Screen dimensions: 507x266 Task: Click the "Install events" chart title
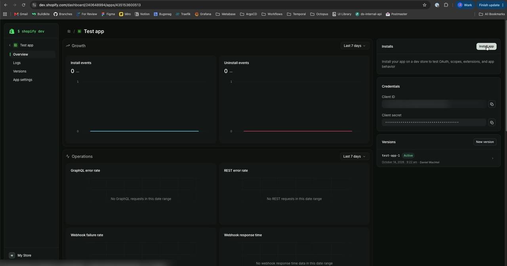[x=81, y=63]
